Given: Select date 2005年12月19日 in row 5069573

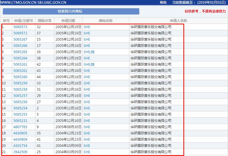Looking at the screenshot, I should [68, 27].
